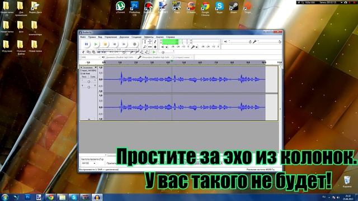Open the Анализ menu
The height and width of the screenshot is (201, 358).
click(x=160, y=37)
